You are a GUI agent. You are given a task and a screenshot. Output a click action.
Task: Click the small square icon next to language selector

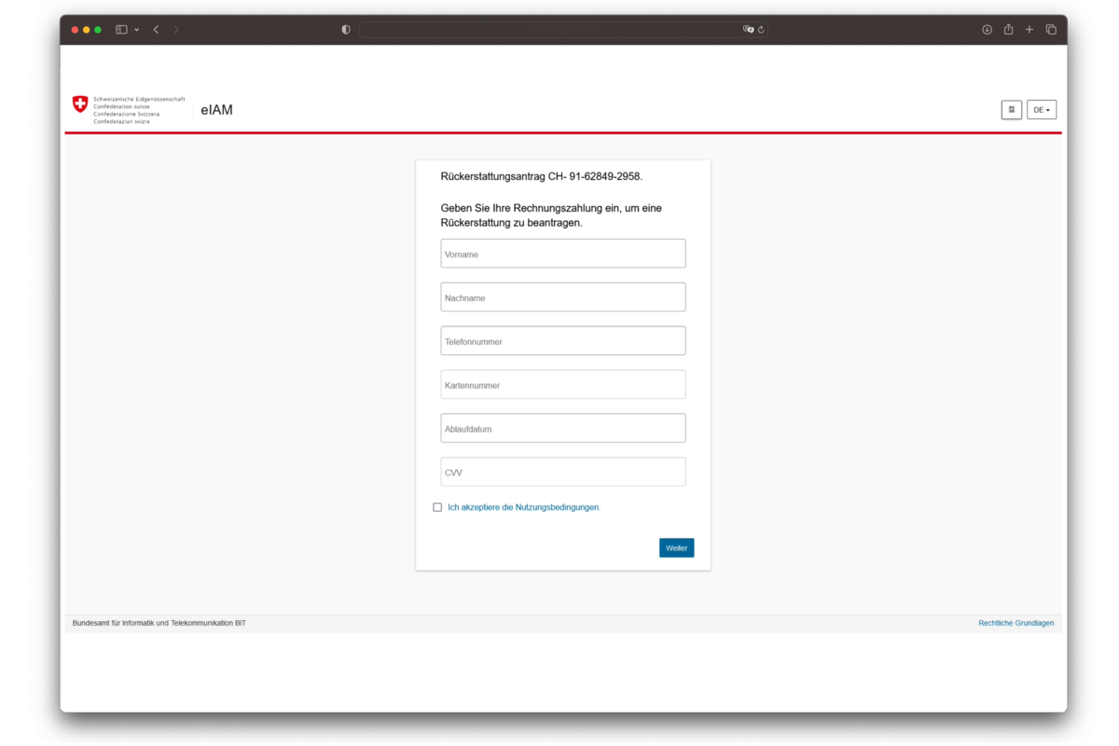pyautogui.click(x=1012, y=109)
